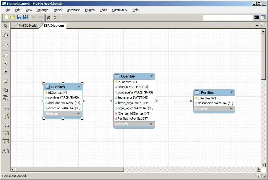Switch to the MySQL Model tab

click(28, 26)
